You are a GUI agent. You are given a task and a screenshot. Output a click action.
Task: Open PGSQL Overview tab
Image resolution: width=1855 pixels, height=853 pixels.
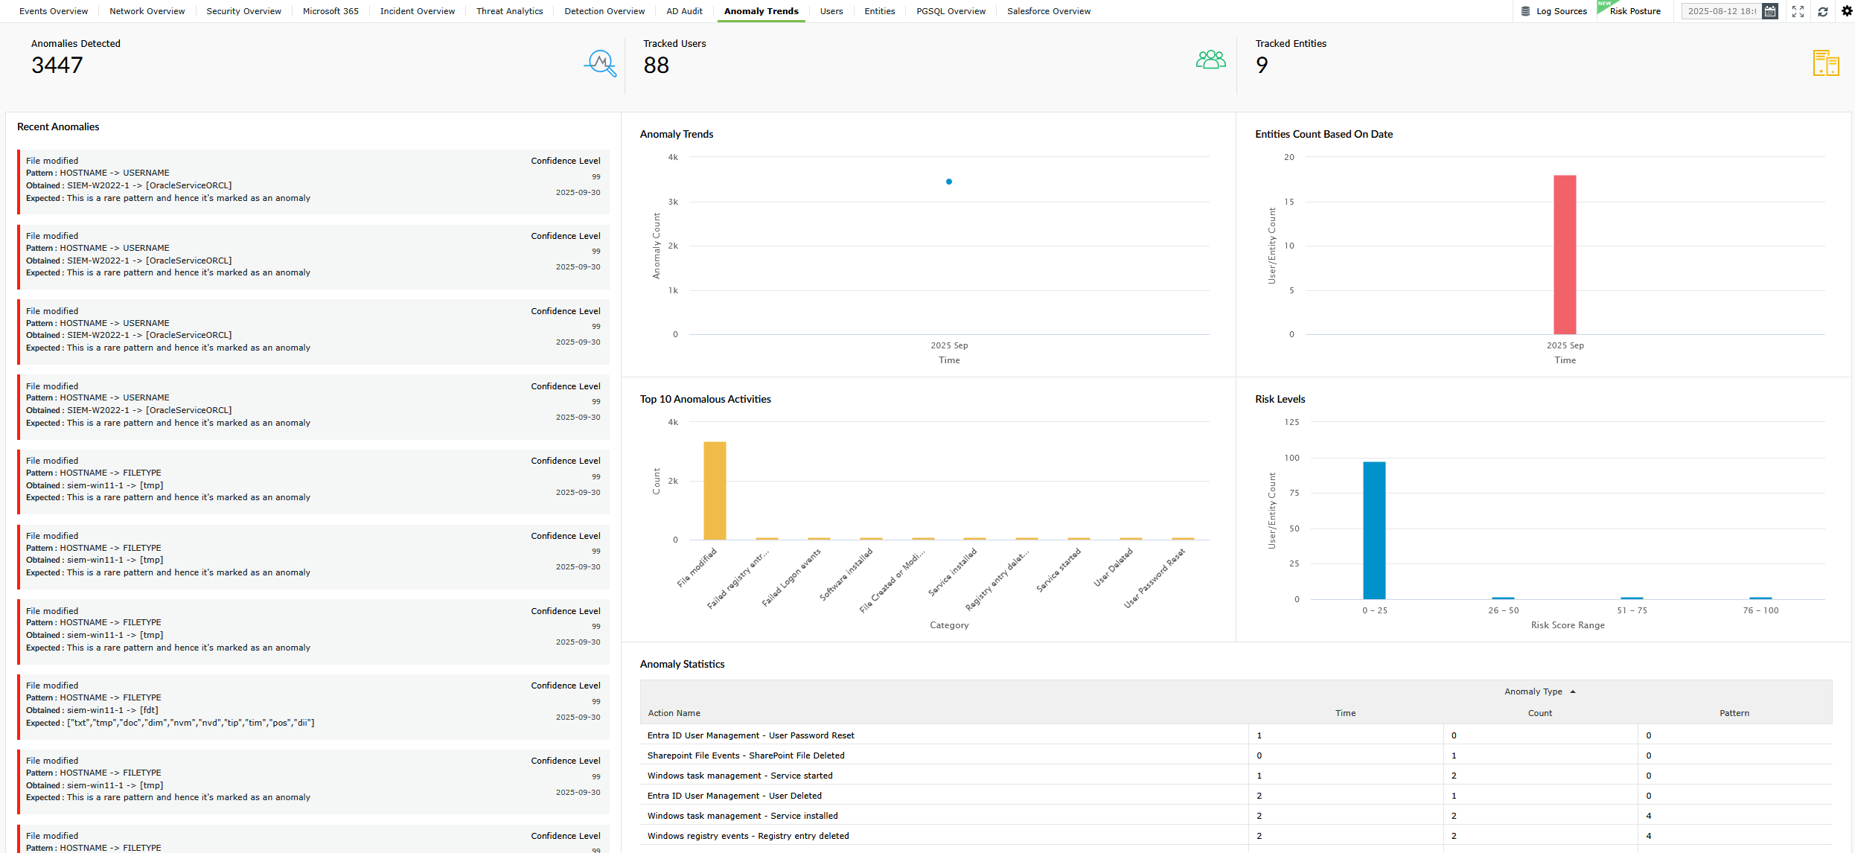point(951,11)
